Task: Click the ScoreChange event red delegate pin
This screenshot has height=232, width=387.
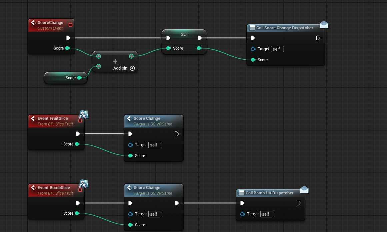Action: pyautogui.click(x=71, y=25)
